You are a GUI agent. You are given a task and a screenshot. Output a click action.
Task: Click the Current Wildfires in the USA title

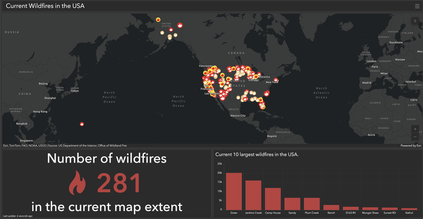(45, 6)
